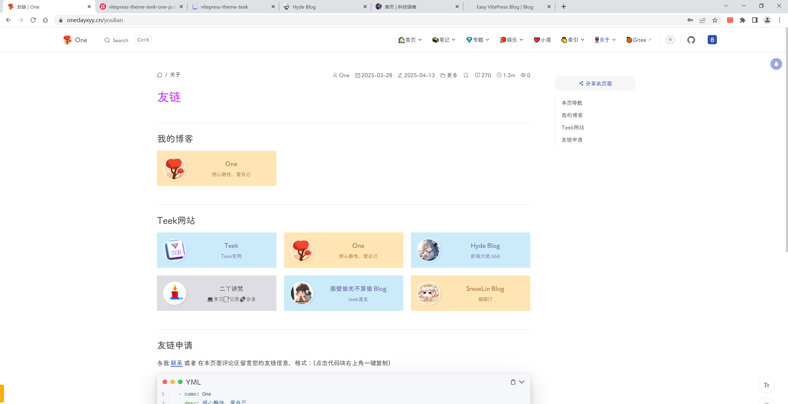Bookmark this page with star

[x=715, y=20]
